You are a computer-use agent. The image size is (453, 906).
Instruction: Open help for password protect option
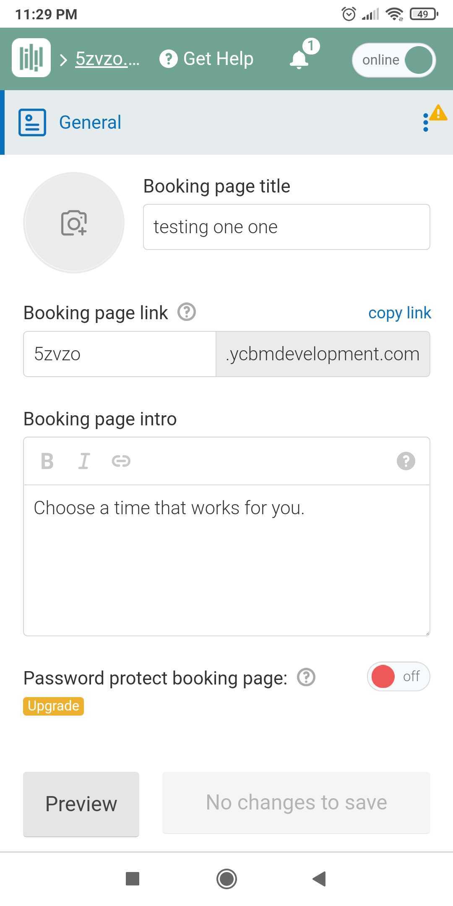tap(306, 677)
